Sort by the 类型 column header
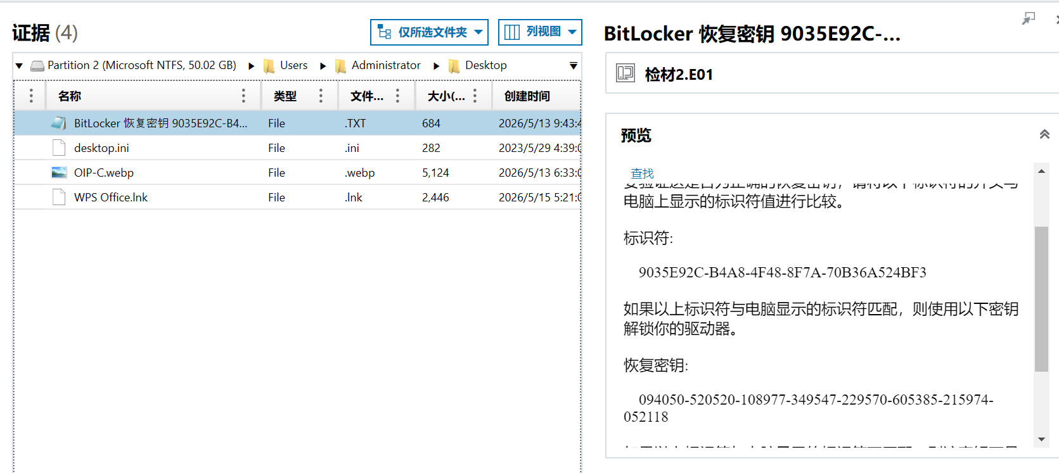The image size is (1059, 473). pyautogui.click(x=285, y=96)
